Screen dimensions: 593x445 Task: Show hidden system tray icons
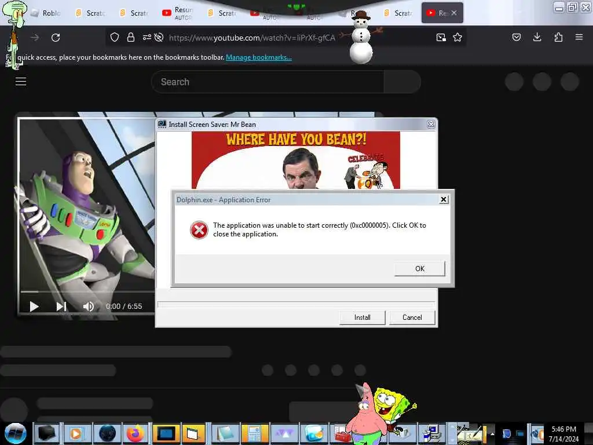pos(492,433)
